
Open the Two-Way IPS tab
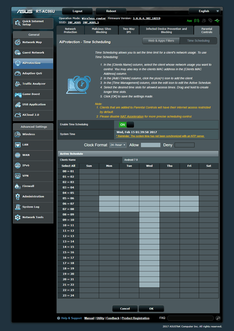pos(129,31)
